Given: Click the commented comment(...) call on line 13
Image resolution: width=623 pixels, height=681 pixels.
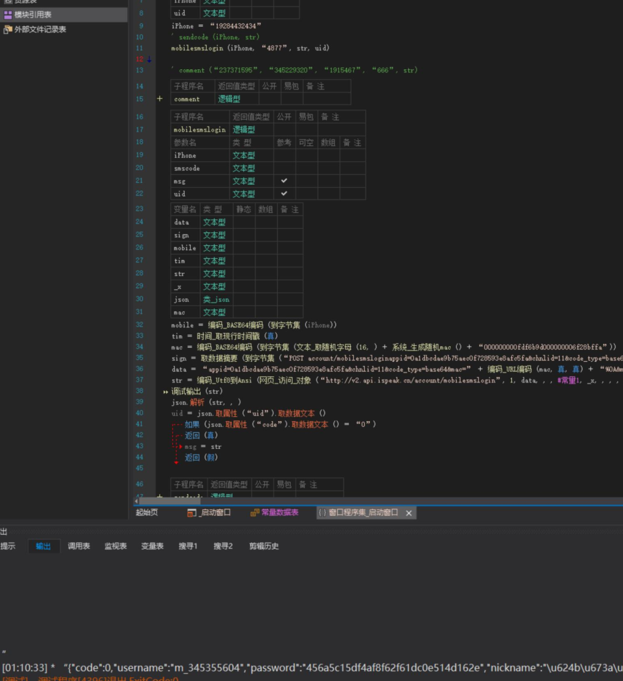Looking at the screenshot, I should pyautogui.click(x=295, y=70).
